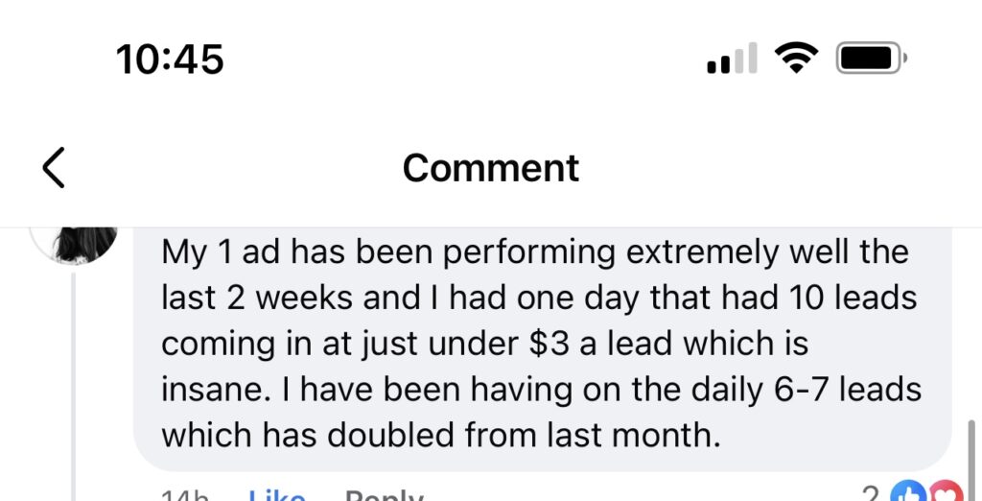982x501 pixels.
Task: View the reaction count of 2
Action: tap(870, 493)
